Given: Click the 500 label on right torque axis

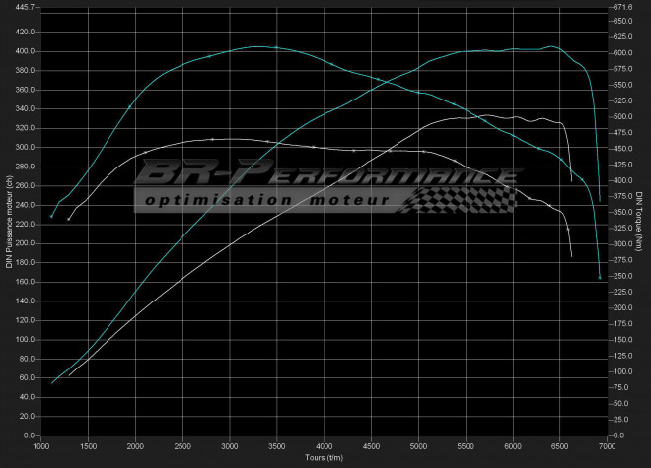Looking at the screenshot, I should pos(621,117).
